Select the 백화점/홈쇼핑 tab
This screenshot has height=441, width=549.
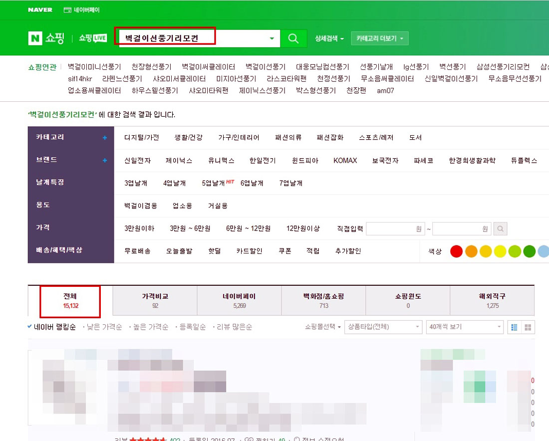tap(324, 301)
